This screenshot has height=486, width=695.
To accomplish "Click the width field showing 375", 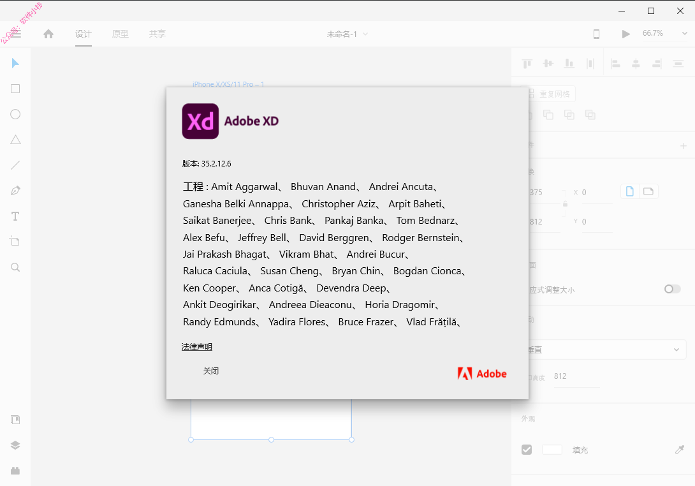I will coord(546,193).
